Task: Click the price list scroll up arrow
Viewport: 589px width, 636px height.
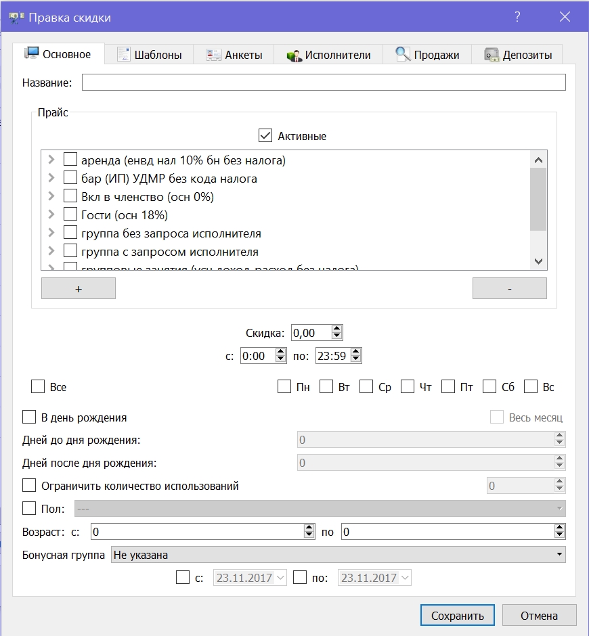Action: pos(538,160)
